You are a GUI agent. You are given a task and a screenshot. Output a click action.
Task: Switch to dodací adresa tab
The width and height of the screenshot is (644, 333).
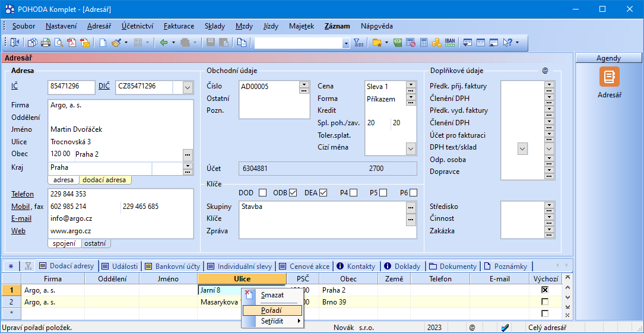tap(105, 180)
